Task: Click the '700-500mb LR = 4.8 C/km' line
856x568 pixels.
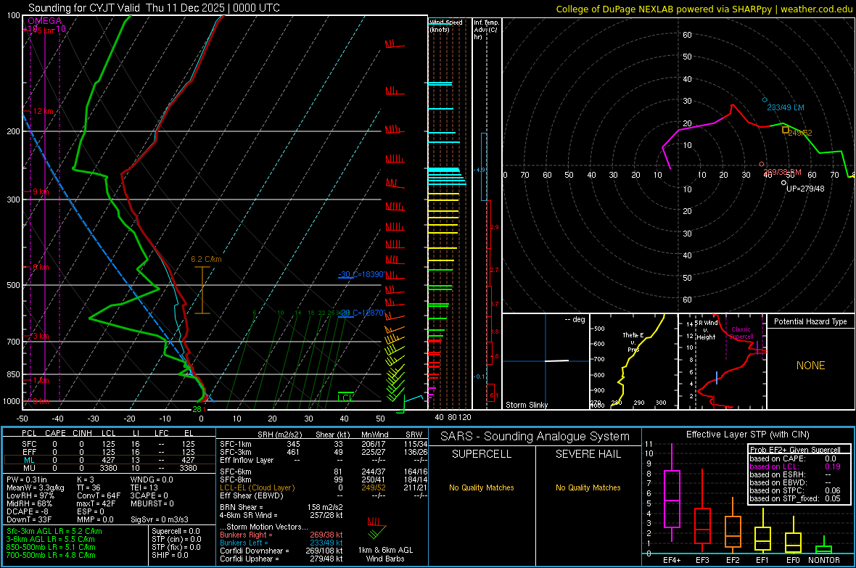Action: 51,555
